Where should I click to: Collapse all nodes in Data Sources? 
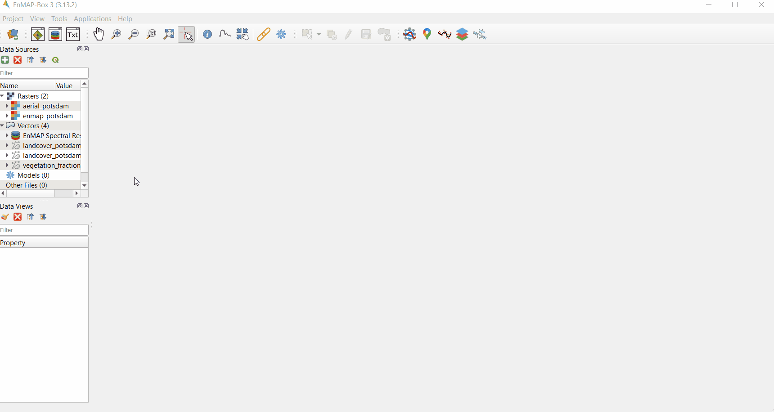click(x=31, y=60)
